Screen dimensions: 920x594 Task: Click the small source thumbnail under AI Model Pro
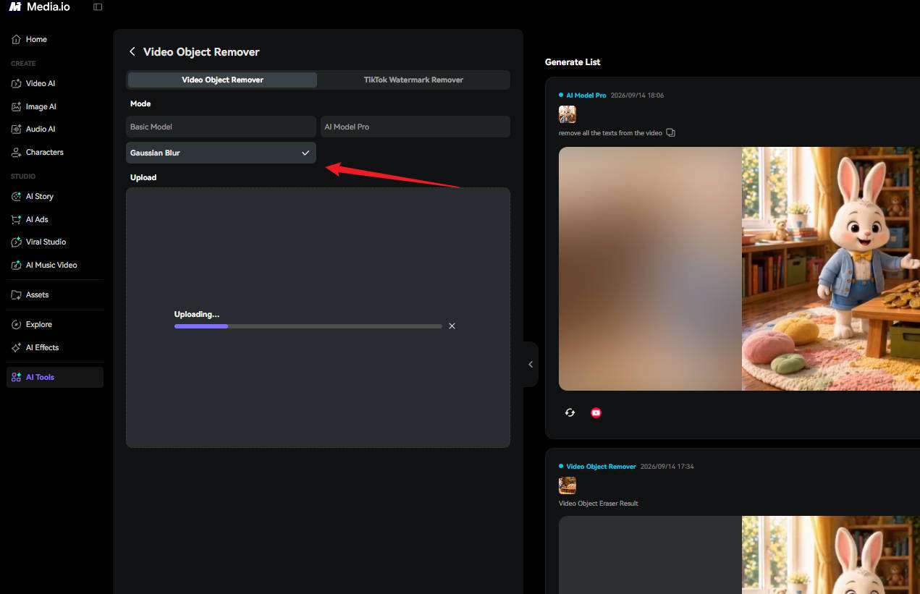point(567,114)
